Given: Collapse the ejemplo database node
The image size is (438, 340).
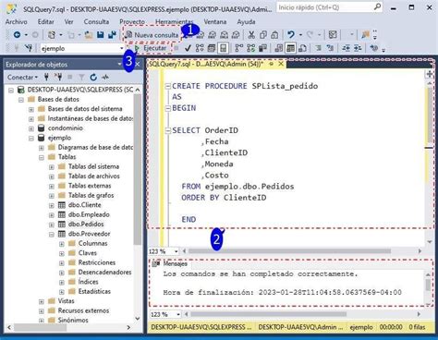Looking at the screenshot, I should 31,138.
